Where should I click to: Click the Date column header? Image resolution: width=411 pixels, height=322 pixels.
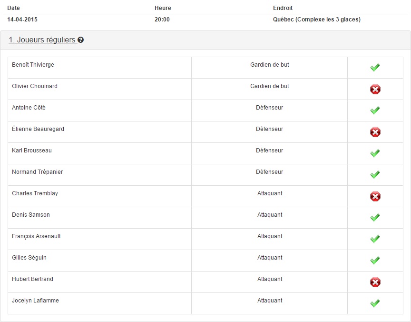[x=14, y=8]
